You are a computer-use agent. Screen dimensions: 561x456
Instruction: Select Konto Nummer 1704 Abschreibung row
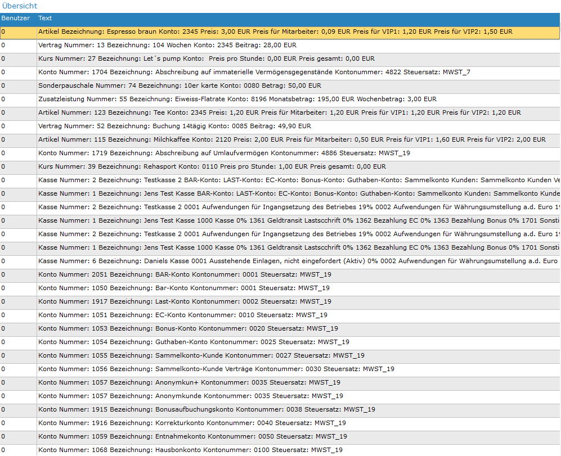(x=280, y=72)
